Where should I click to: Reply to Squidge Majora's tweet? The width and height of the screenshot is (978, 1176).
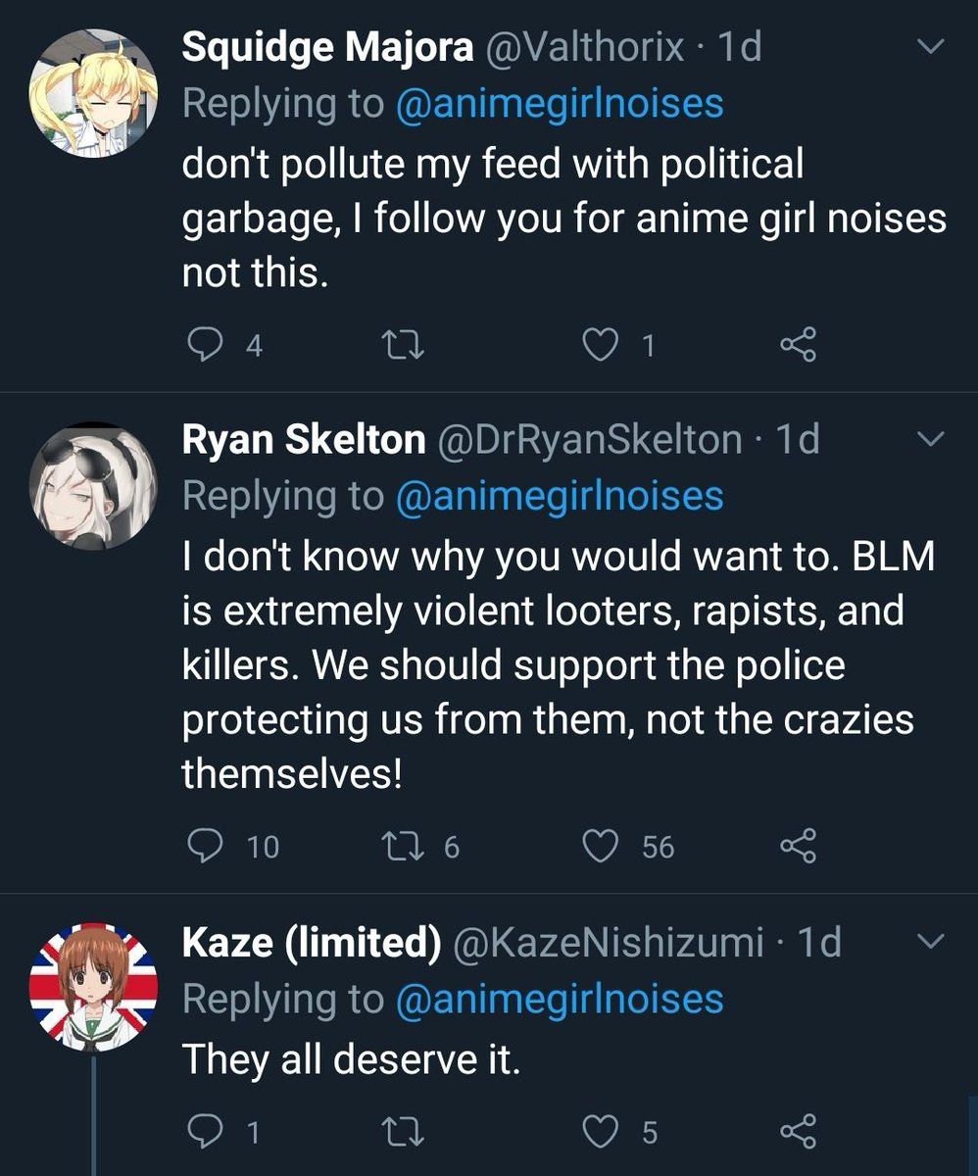point(203,345)
